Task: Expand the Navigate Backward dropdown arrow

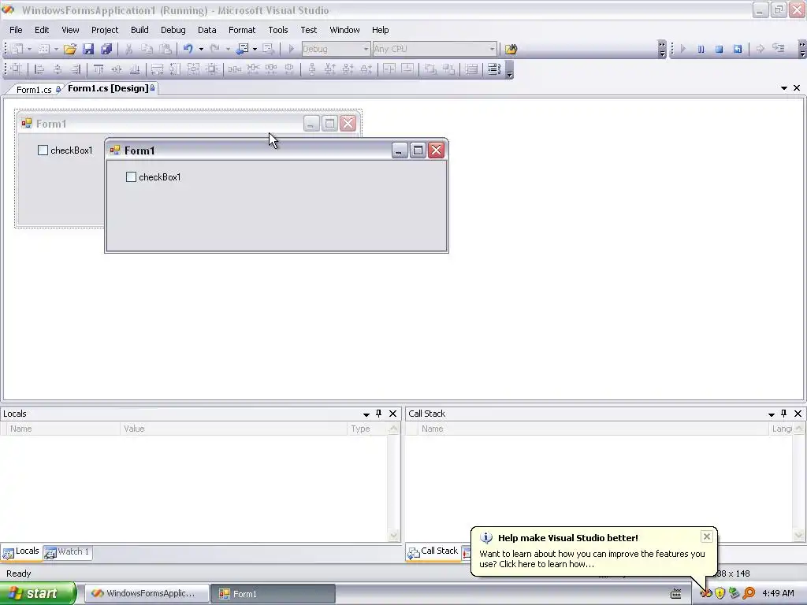Action: [255, 49]
